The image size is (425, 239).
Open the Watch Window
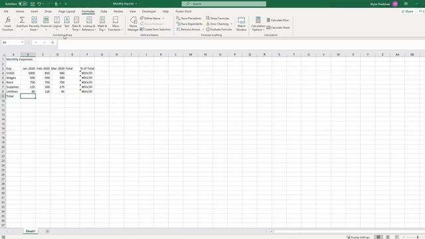(x=241, y=24)
